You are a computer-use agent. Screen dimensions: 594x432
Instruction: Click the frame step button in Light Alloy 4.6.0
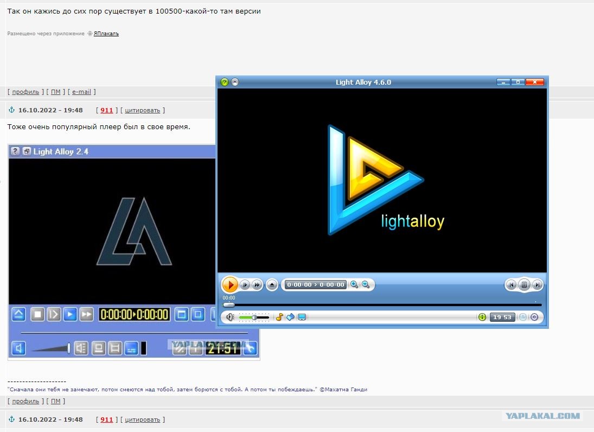pos(245,284)
